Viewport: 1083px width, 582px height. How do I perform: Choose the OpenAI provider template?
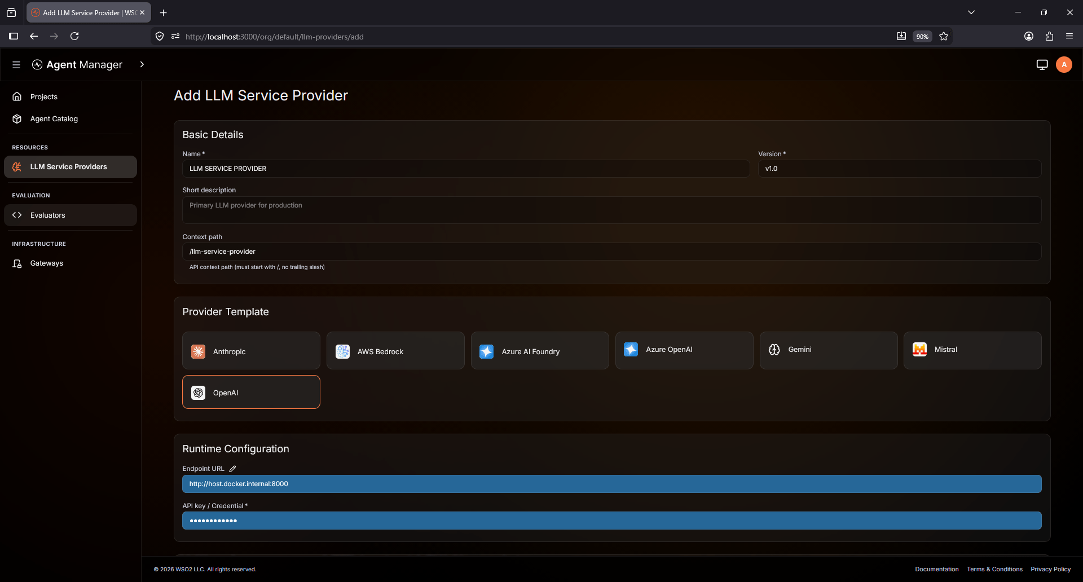[x=251, y=392]
